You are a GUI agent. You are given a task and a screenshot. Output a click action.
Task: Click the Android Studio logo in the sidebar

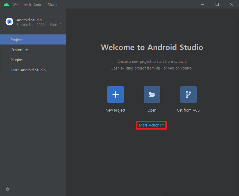tap(9, 22)
